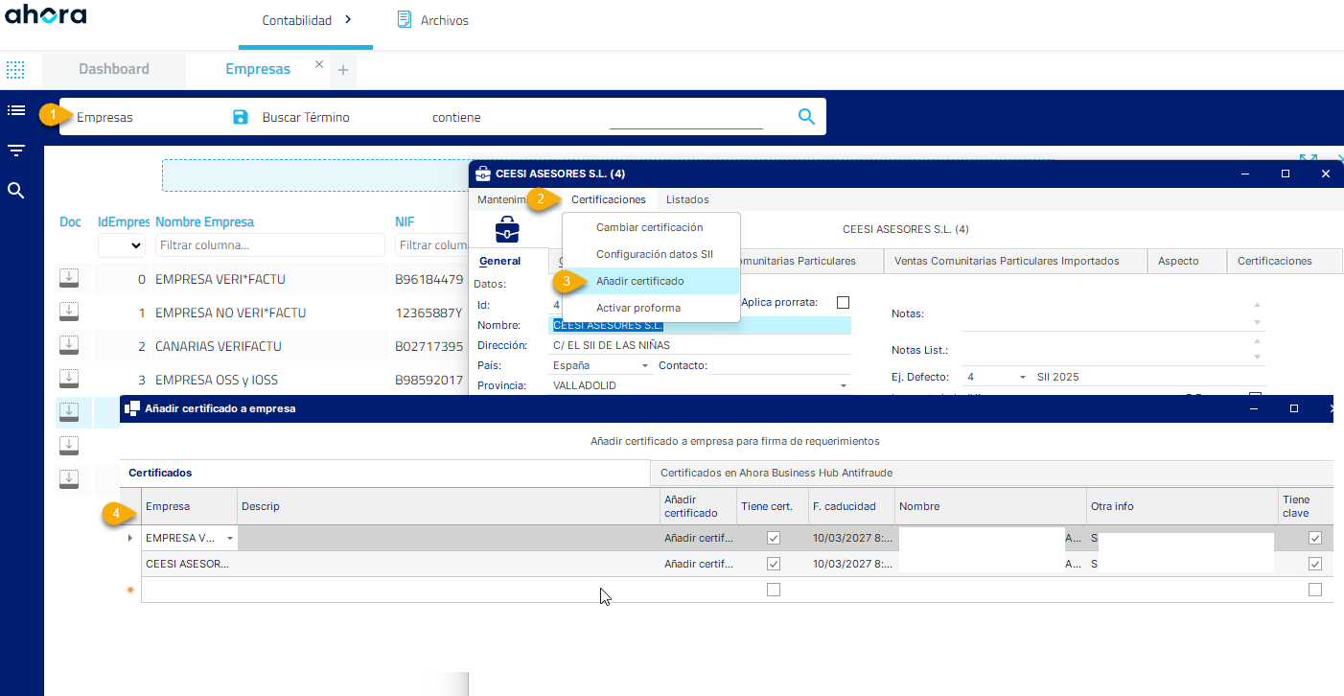Click Añadir certificado a empresa window title icon
The height and width of the screenshot is (696, 1344).
pyautogui.click(x=132, y=408)
